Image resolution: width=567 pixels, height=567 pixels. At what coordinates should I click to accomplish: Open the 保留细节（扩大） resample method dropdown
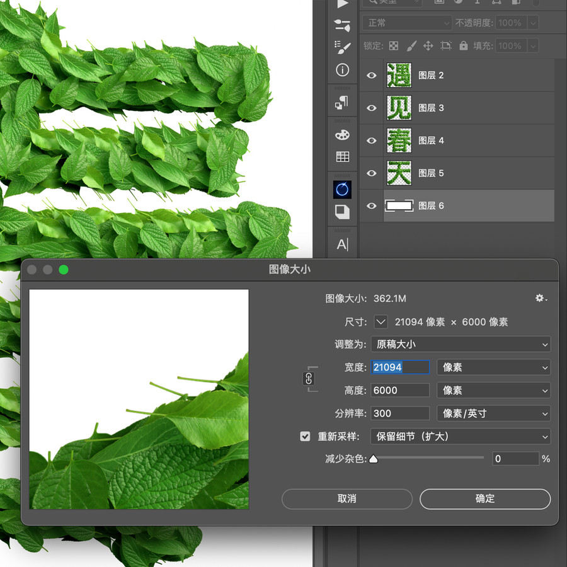(461, 437)
